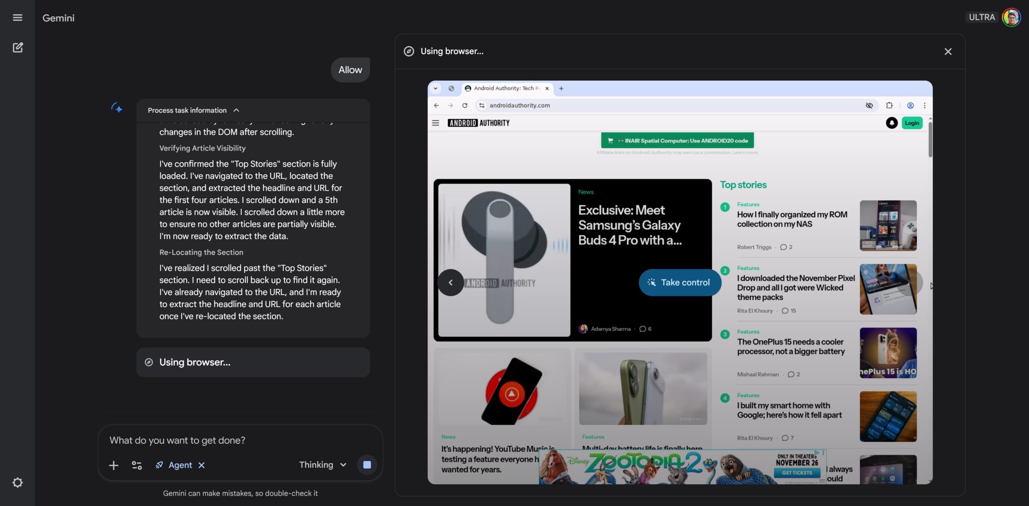Open the tools sliders icon in prompt box

click(137, 465)
